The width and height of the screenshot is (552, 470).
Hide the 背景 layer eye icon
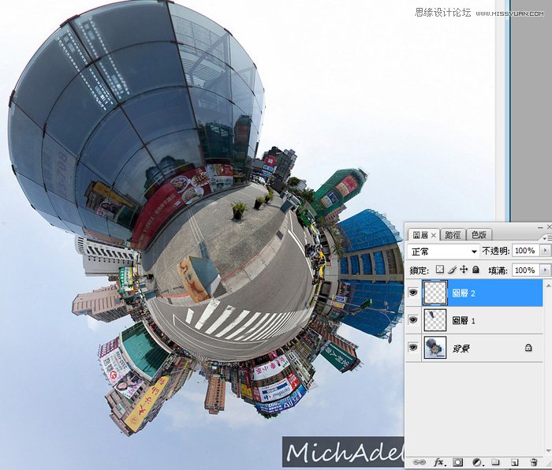413,348
